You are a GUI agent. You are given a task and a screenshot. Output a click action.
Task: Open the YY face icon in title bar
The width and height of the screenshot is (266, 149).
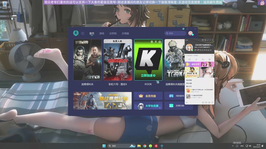203,40
